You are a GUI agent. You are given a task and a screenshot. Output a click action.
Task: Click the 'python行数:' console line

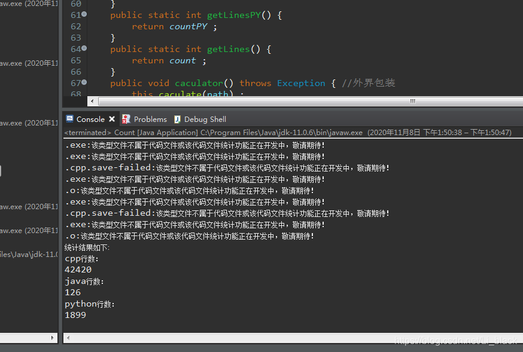pyautogui.click(x=90, y=304)
